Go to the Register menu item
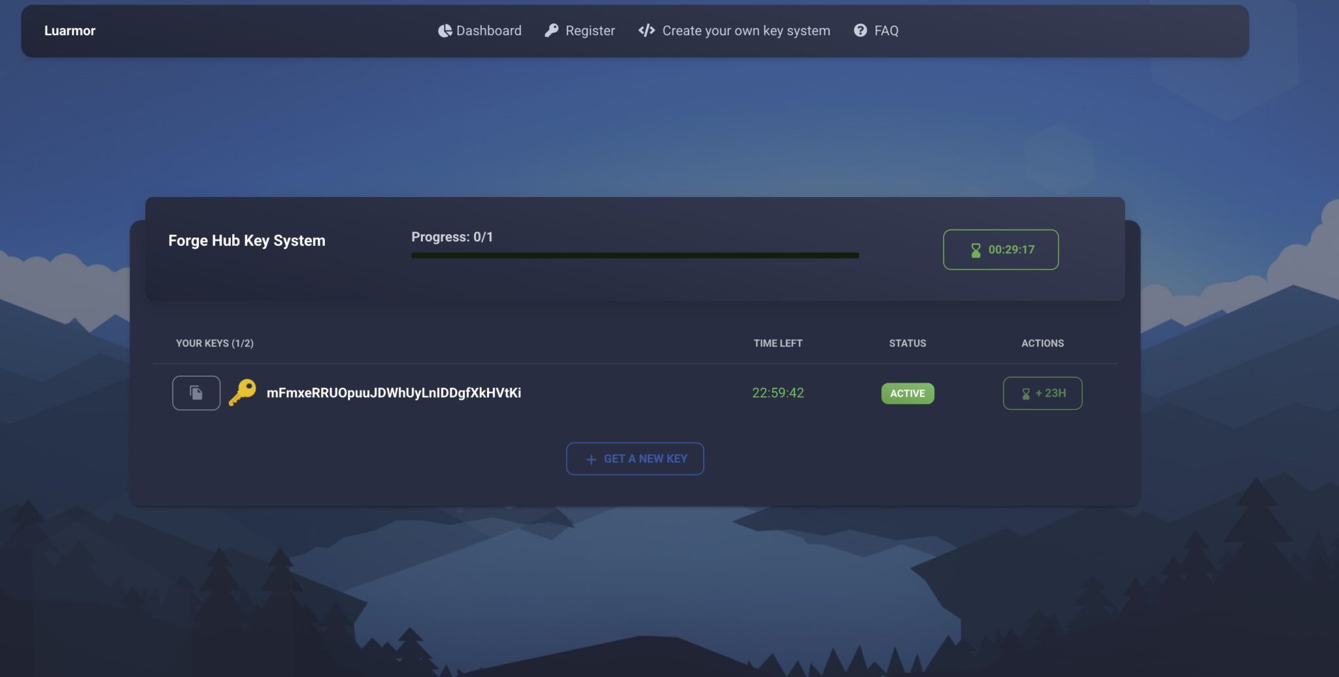 click(590, 31)
